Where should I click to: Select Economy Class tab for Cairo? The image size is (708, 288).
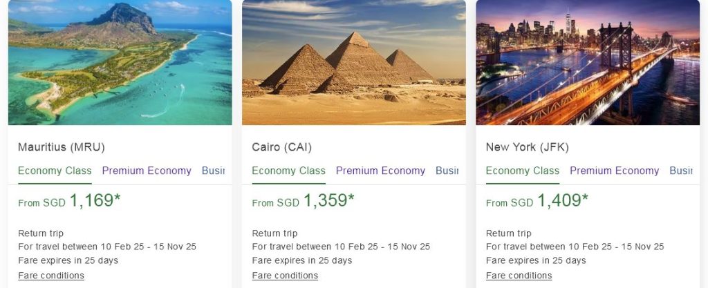(x=288, y=171)
